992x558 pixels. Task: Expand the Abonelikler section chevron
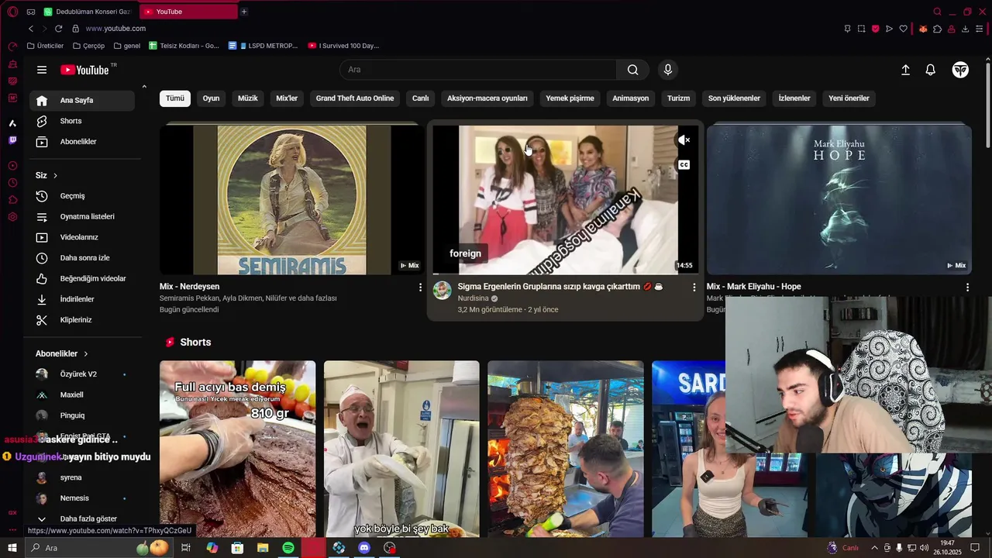click(x=85, y=354)
